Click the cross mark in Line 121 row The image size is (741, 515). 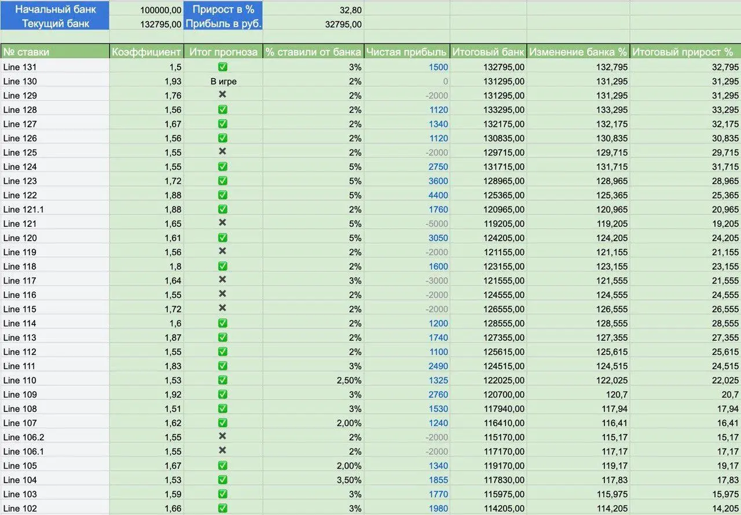click(x=223, y=223)
